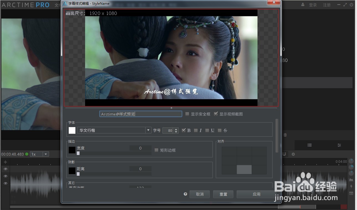This screenshot has width=357, height=210.
Task: Click the font size value field 80
Action: 168,130
